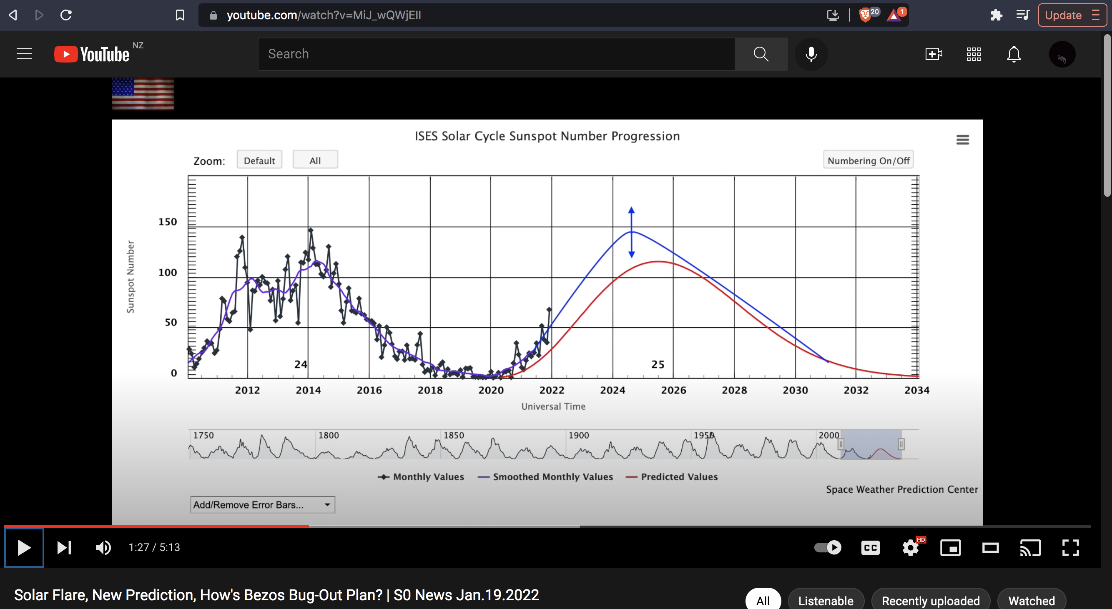Switch to theater mode
Image resolution: width=1112 pixels, height=609 pixels.
coord(990,548)
